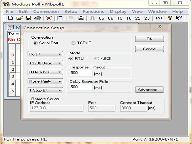Minimize the Modbus Poll main window

(x=154, y=3)
